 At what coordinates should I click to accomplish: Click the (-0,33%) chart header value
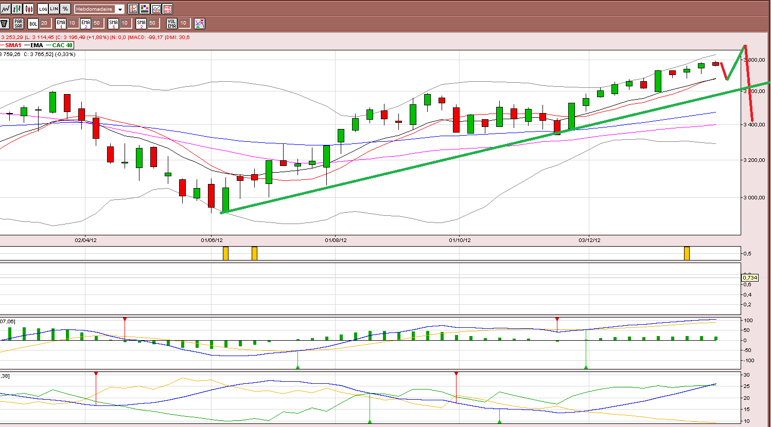tap(65, 54)
